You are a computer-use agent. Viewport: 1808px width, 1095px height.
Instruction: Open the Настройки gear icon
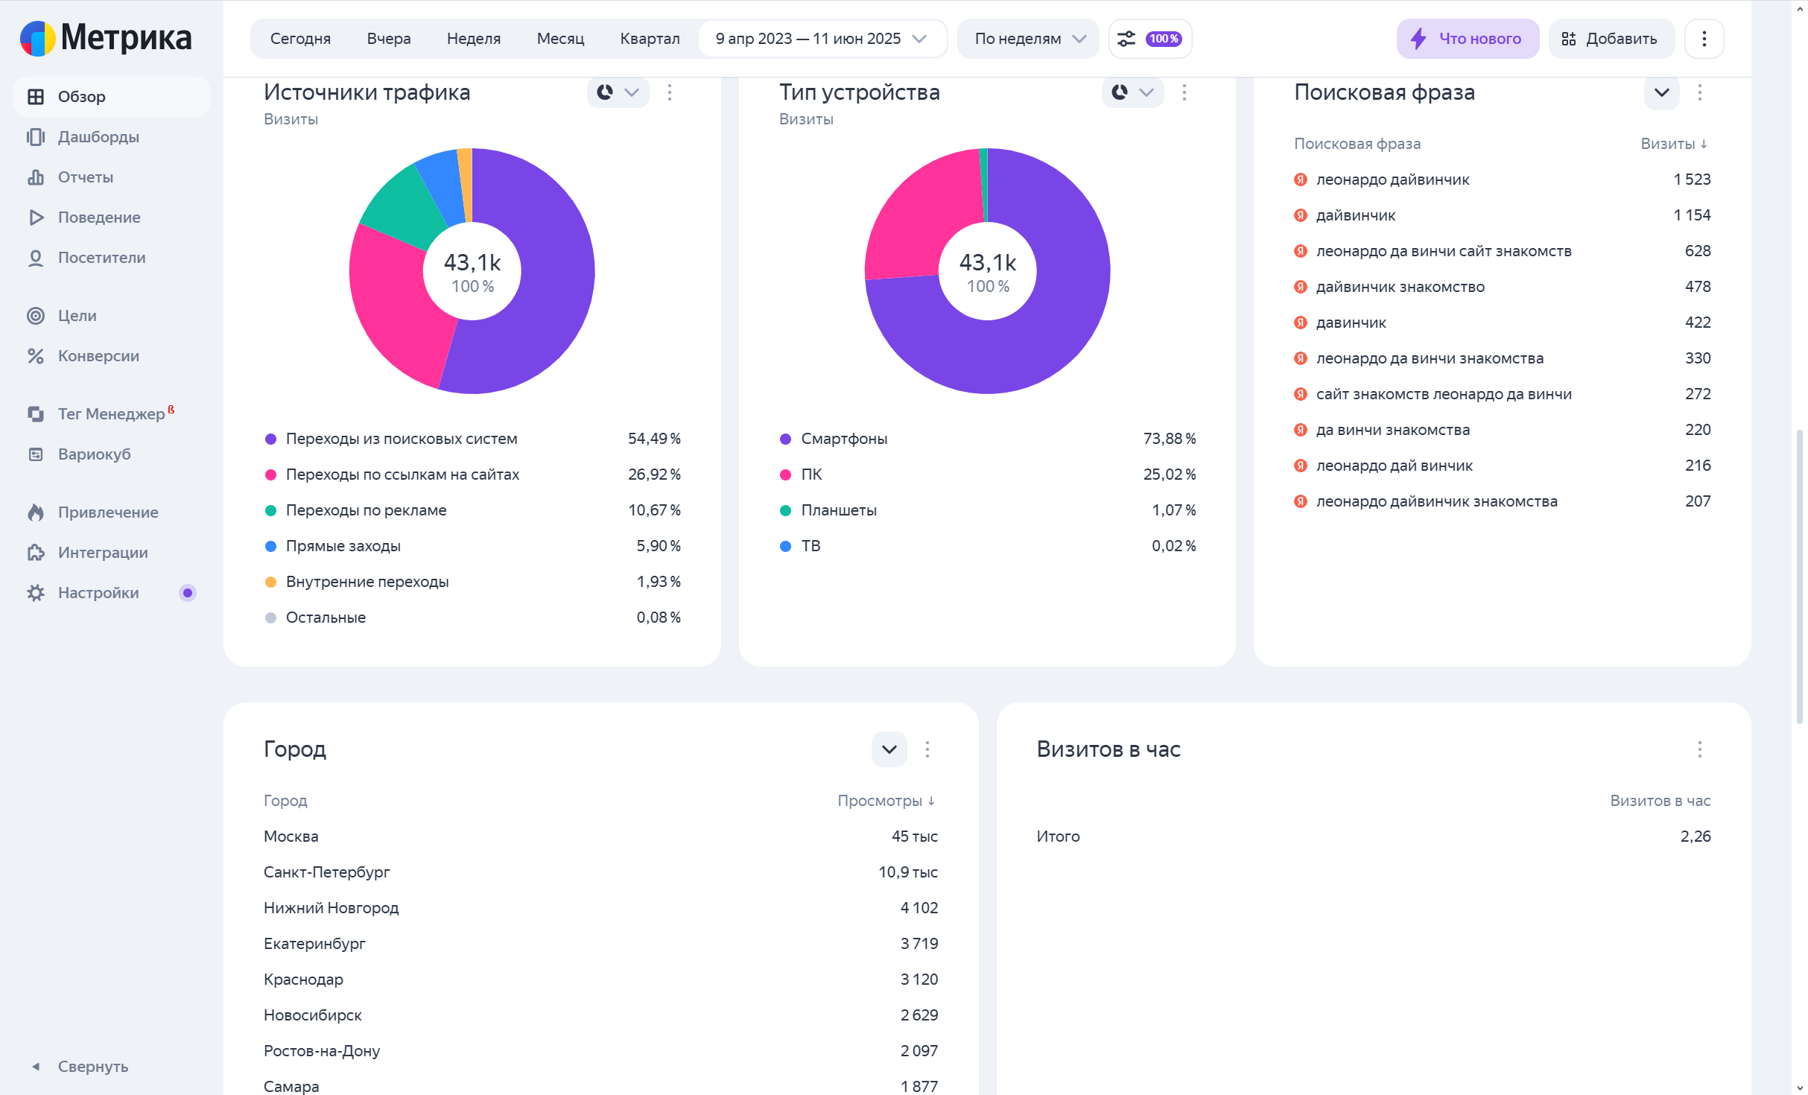point(35,593)
